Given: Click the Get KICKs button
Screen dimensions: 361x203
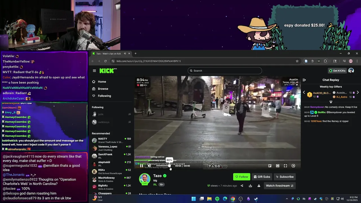Looking at the screenshot, I should [x=337, y=70].
